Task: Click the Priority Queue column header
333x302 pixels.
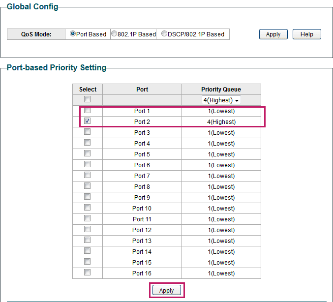Action: click(x=221, y=90)
